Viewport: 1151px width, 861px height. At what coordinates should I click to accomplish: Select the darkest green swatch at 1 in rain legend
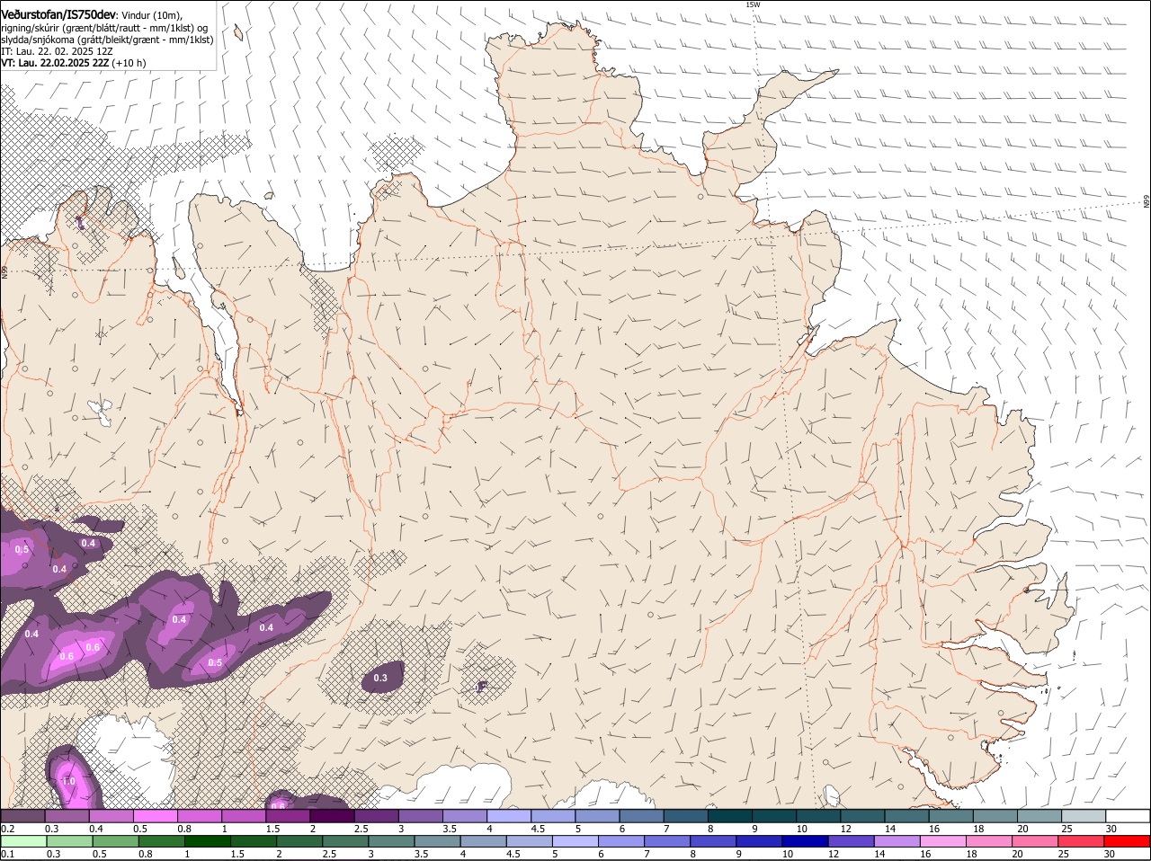pos(207,842)
